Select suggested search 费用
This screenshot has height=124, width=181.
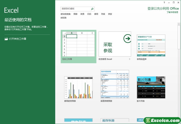pyautogui.click(x=96, y=14)
